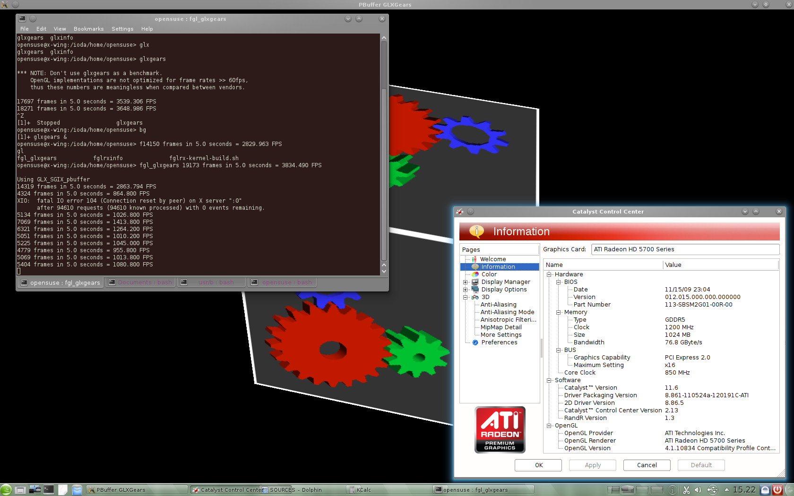Show hidden system tray icons arrow
Viewport: 794px width, 496px height.
[726, 489]
